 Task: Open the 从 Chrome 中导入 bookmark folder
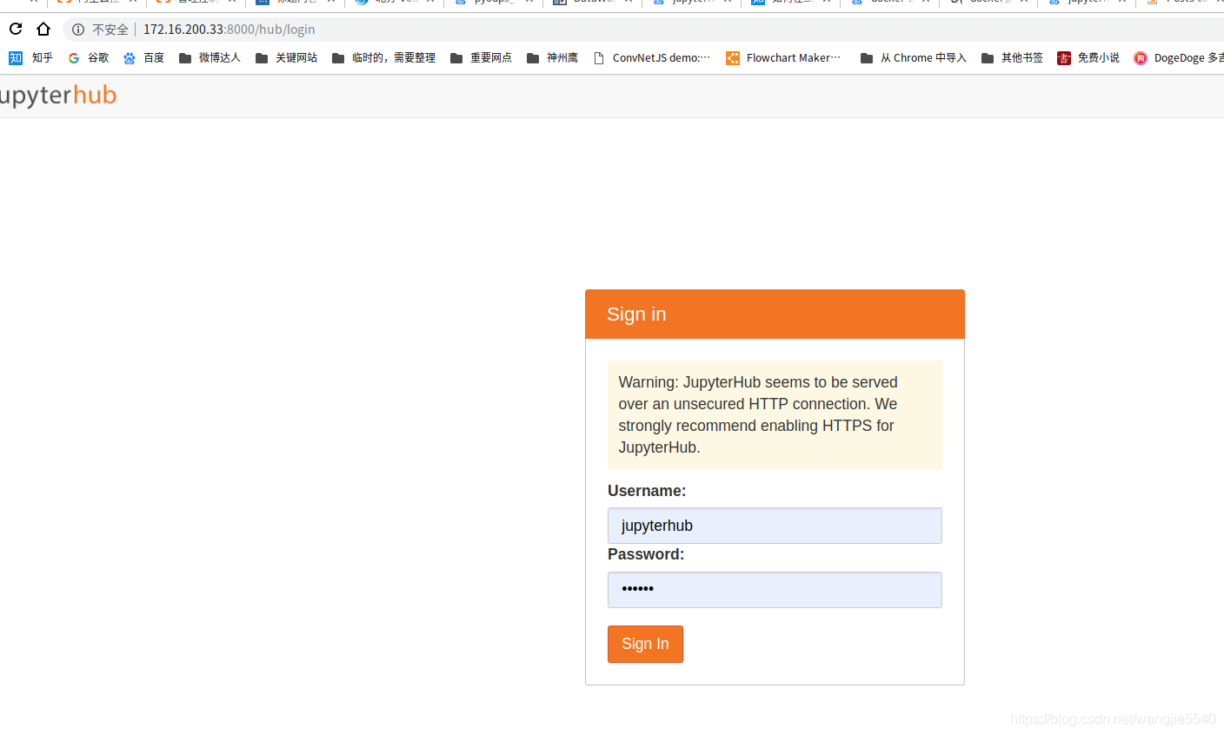(x=913, y=58)
